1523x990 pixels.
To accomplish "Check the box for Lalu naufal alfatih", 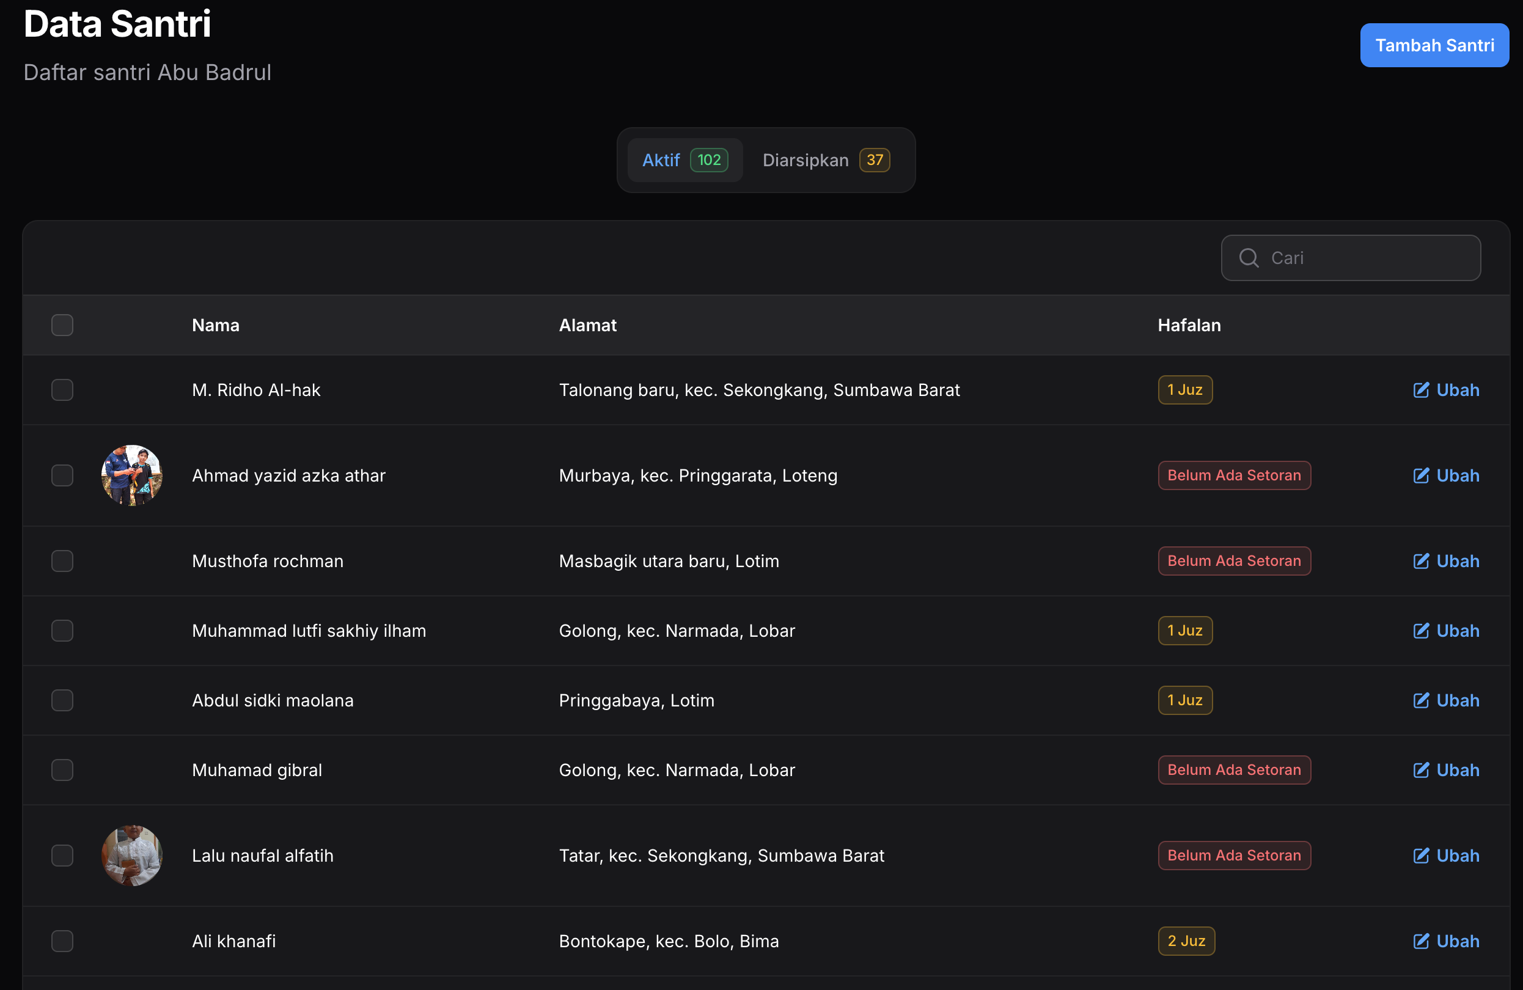I will coord(62,856).
